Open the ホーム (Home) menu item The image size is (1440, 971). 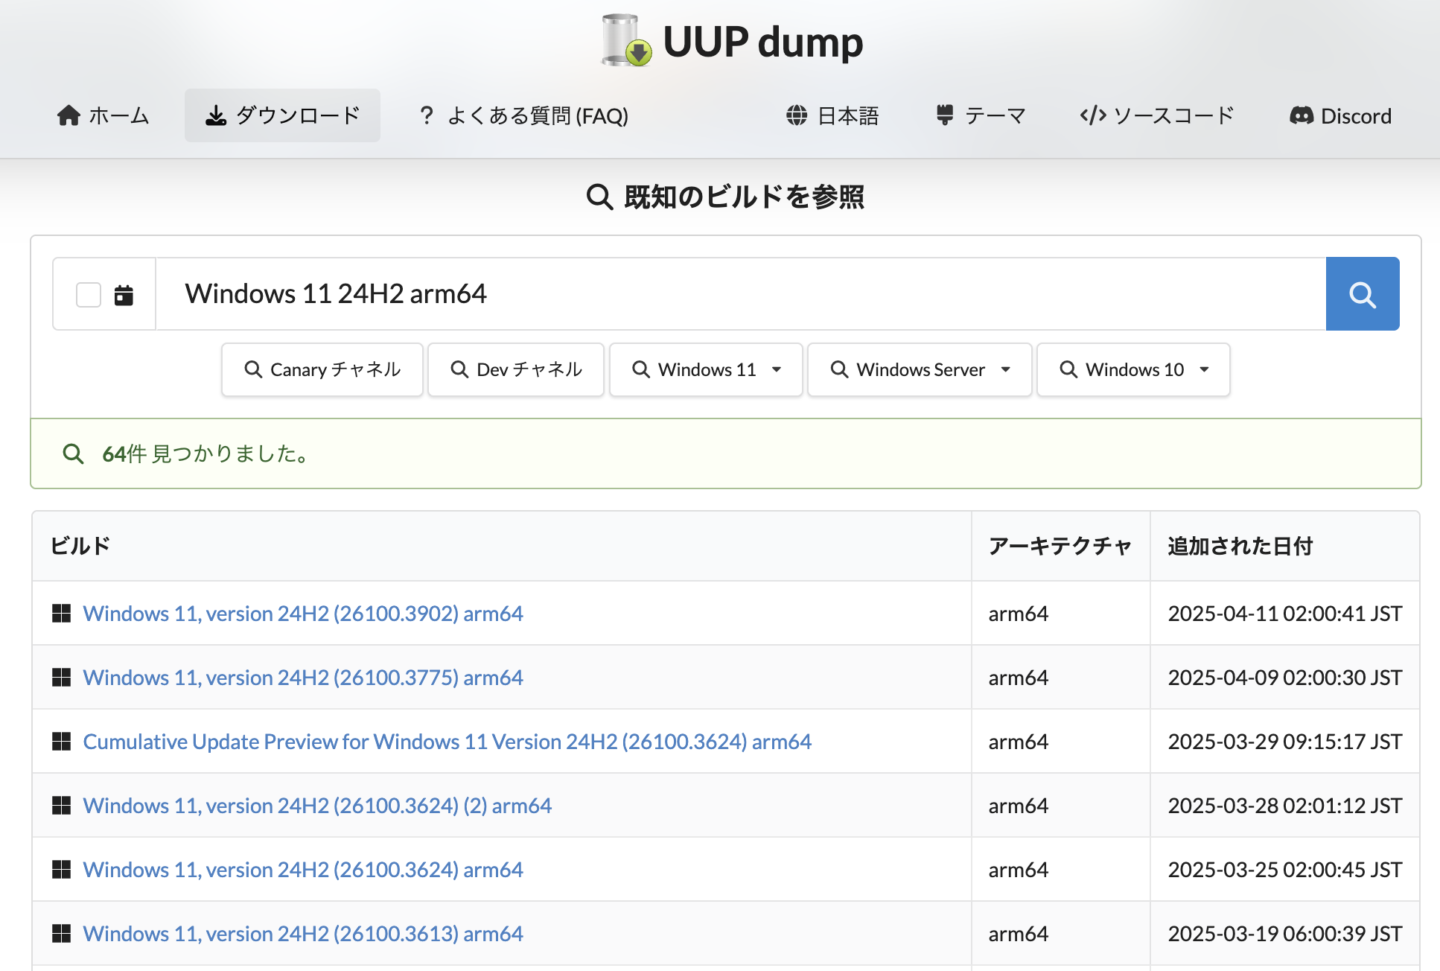tap(103, 115)
